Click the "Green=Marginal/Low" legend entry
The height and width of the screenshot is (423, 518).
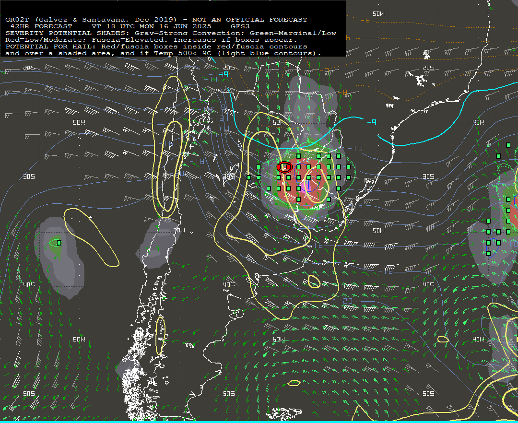pyautogui.click(x=293, y=33)
